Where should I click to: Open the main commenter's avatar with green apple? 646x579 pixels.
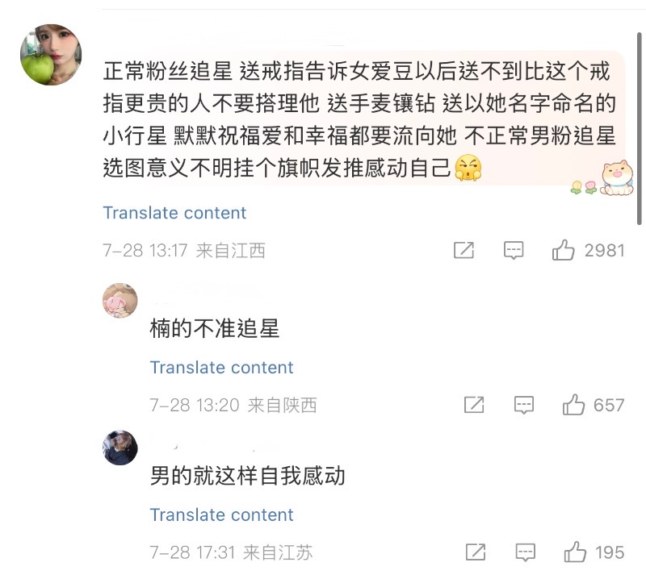click(50, 54)
